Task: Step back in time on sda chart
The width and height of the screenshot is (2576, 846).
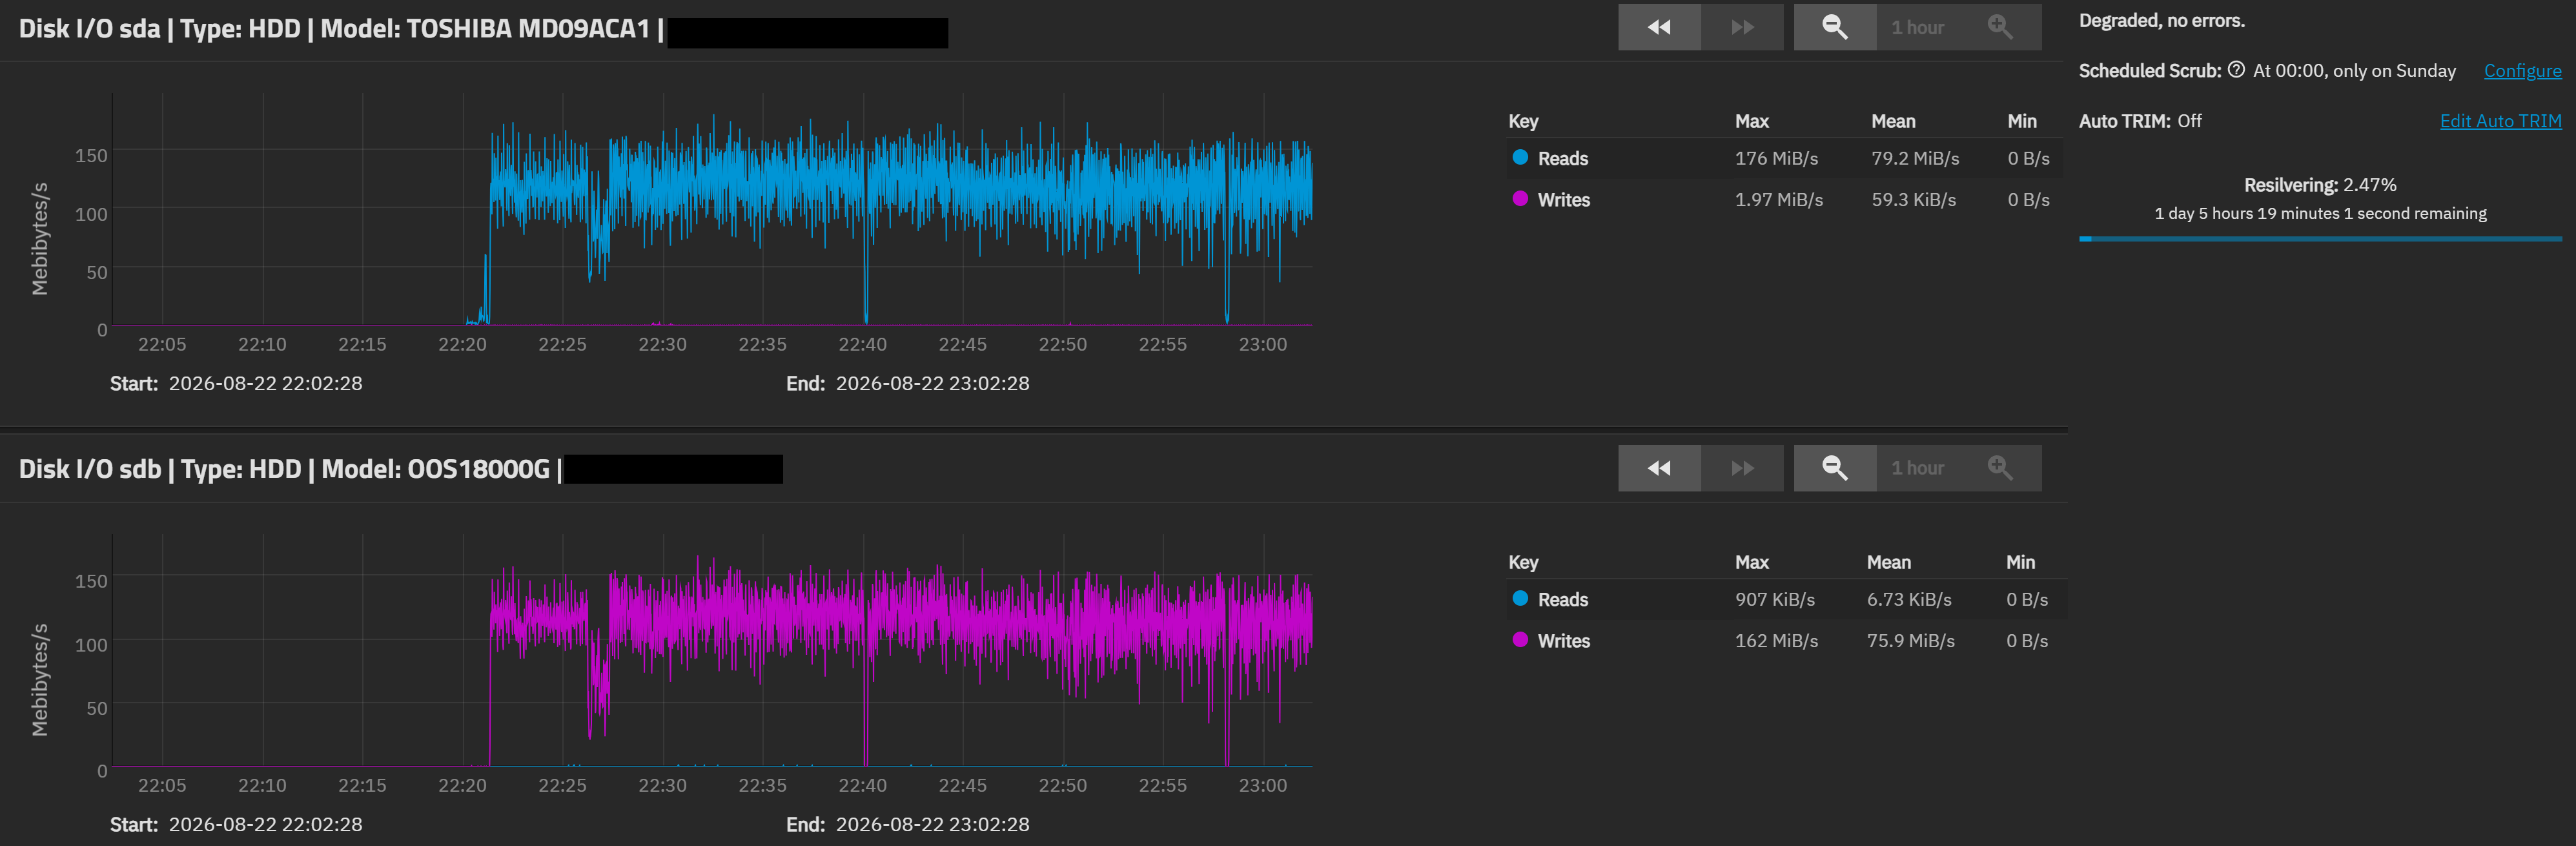Action: point(1659,27)
